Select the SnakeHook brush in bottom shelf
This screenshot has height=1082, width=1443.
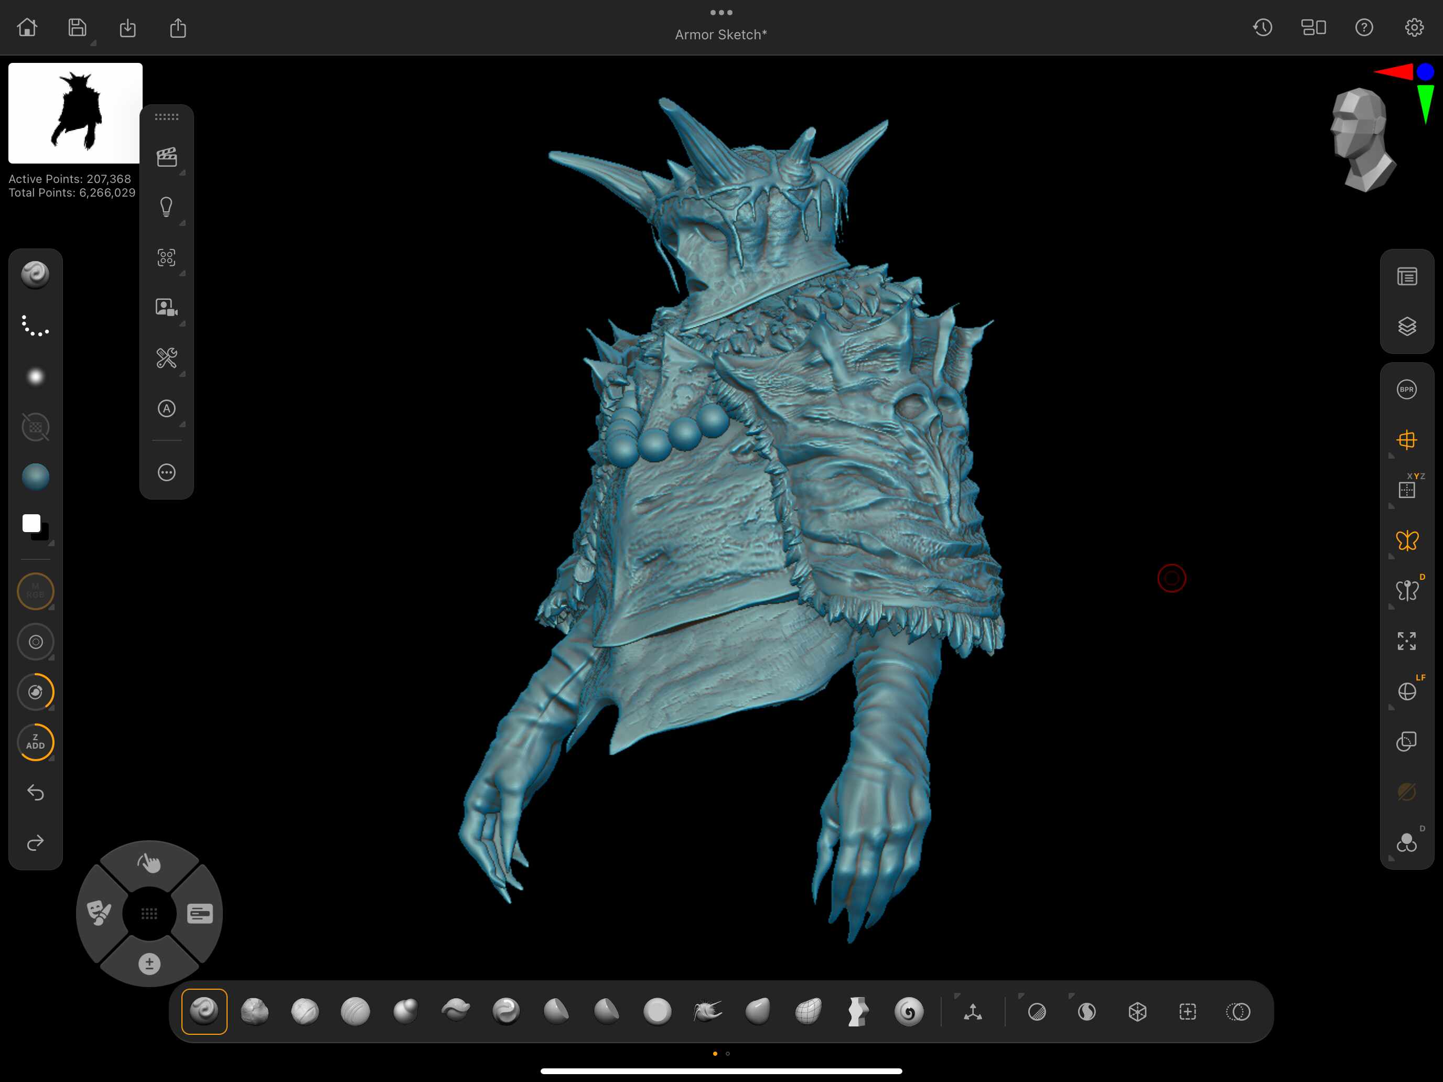(x=707, y=1012)
